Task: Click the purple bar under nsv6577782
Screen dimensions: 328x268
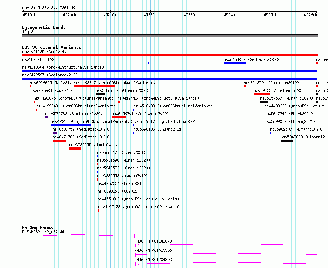Action: [47, 117]
